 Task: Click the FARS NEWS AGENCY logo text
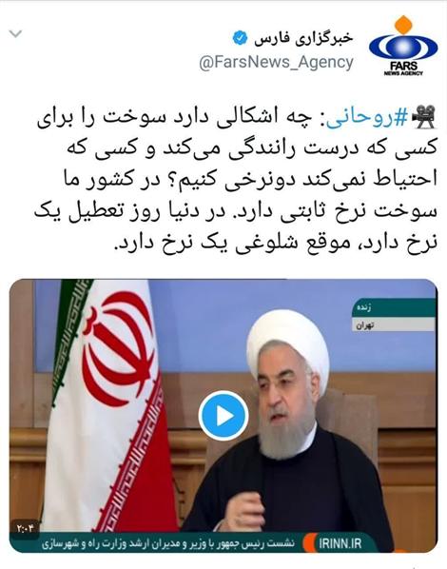403,69
